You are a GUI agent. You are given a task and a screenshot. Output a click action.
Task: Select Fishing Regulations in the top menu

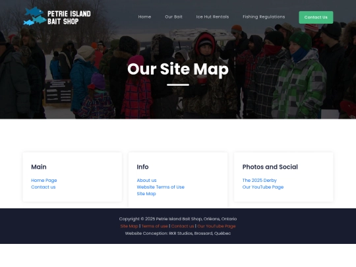pyautogui.click(x=264, y=16)
